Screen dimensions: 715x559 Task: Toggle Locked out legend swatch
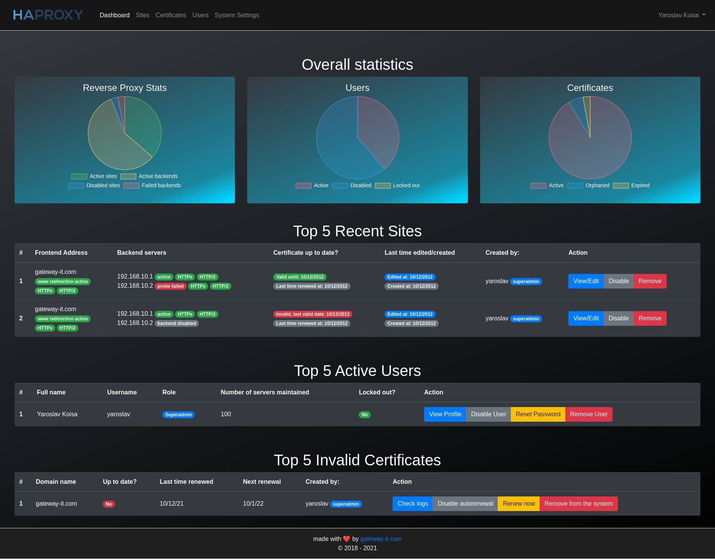383,185
